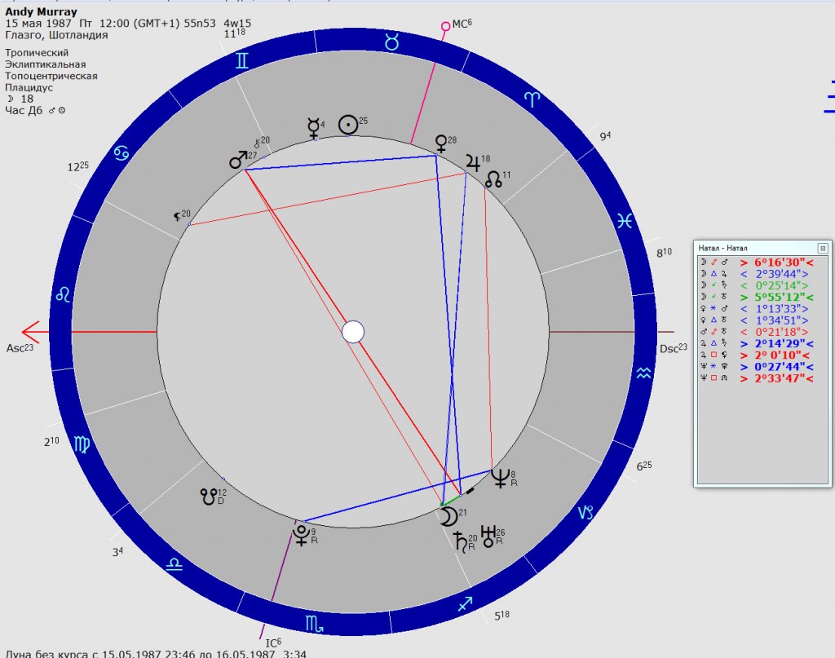Select the Mercury symbol near the top
This screenshot has height=658, width=835.
click(x=314, y=129)
